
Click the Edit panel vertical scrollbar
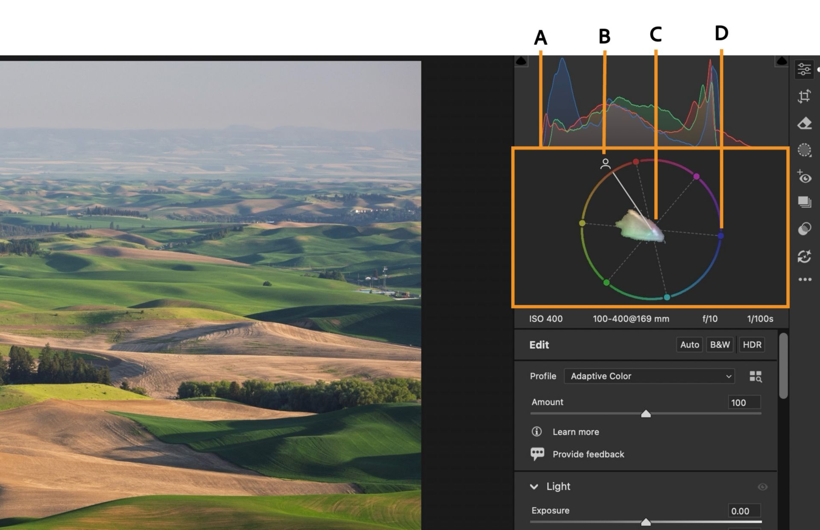783,366
